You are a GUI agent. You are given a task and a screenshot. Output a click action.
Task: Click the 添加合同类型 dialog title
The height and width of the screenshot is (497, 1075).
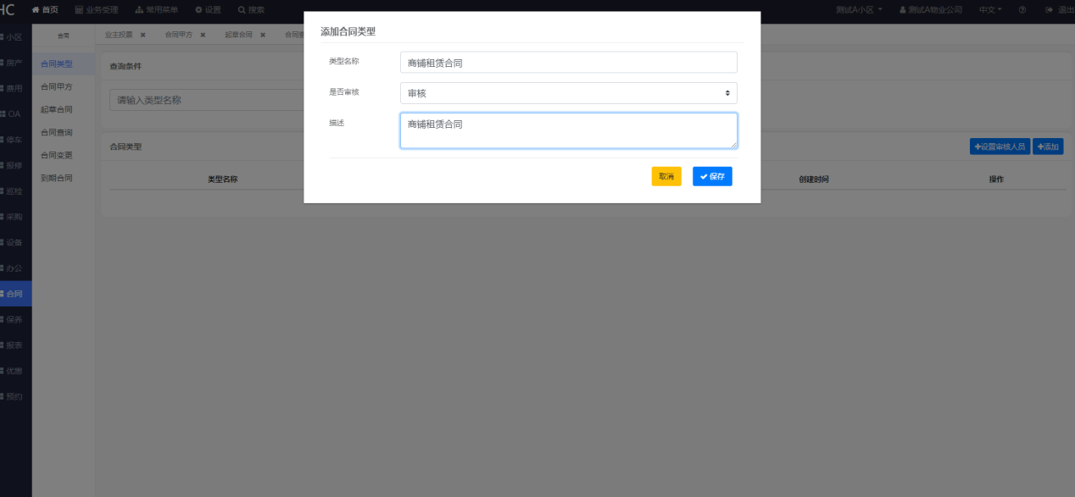tap(348, 31)
